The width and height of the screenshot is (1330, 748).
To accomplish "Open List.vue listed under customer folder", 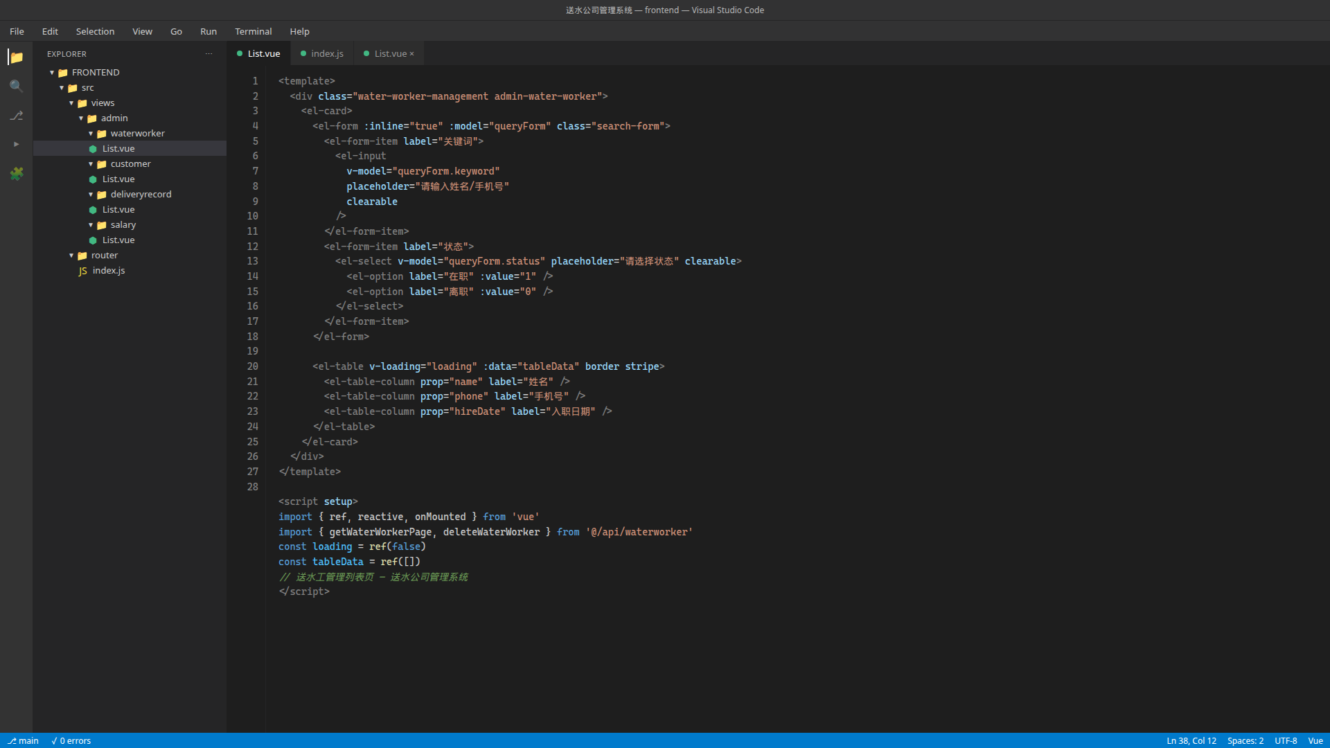I will tap(130, 179).
